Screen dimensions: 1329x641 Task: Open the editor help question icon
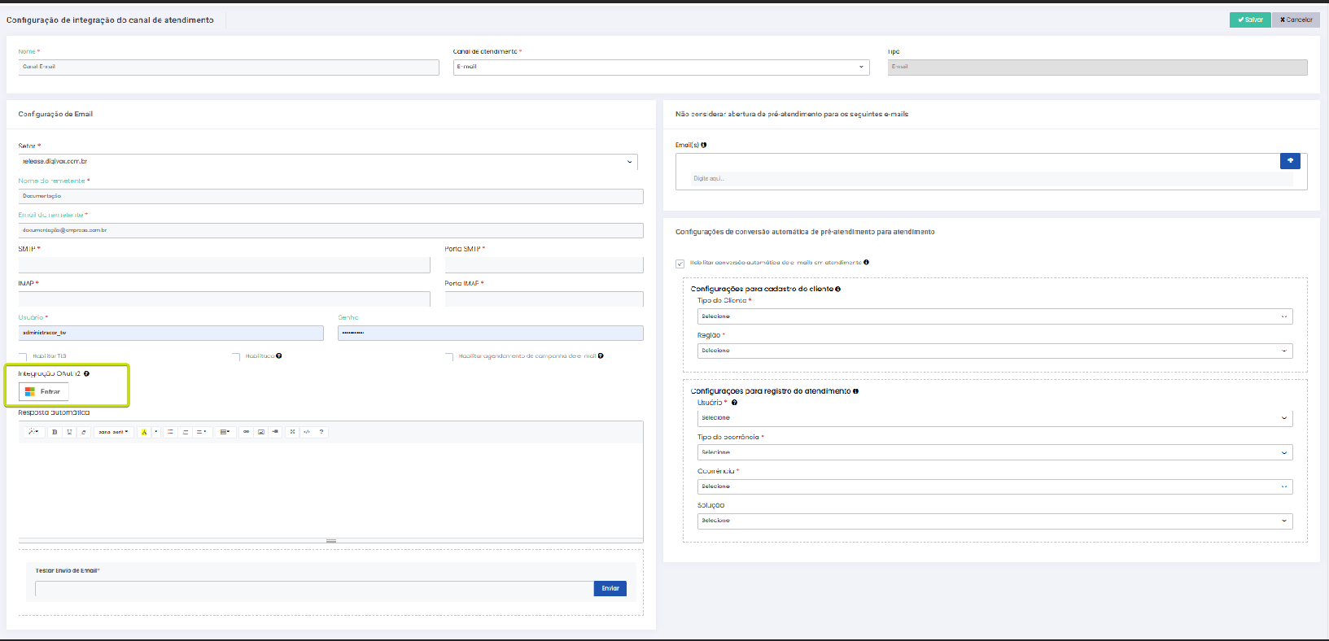tap(321, 432)
